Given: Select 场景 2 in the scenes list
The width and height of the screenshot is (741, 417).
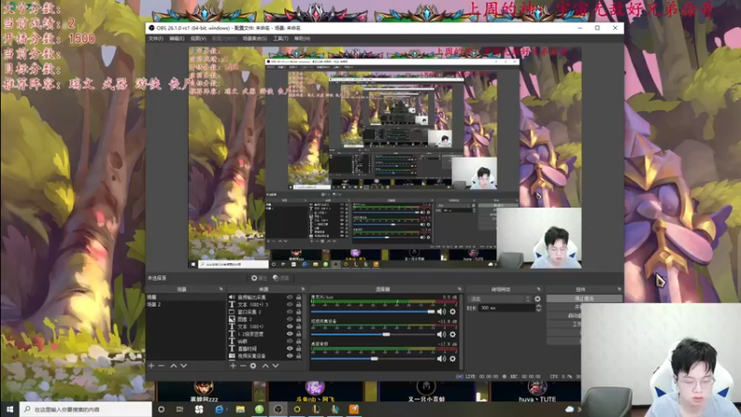Looking at the screenshot, I should [x=185, y=305].
